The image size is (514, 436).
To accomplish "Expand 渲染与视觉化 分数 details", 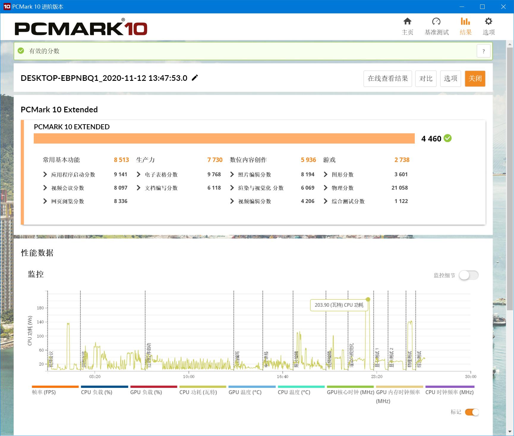I will 232,188.
